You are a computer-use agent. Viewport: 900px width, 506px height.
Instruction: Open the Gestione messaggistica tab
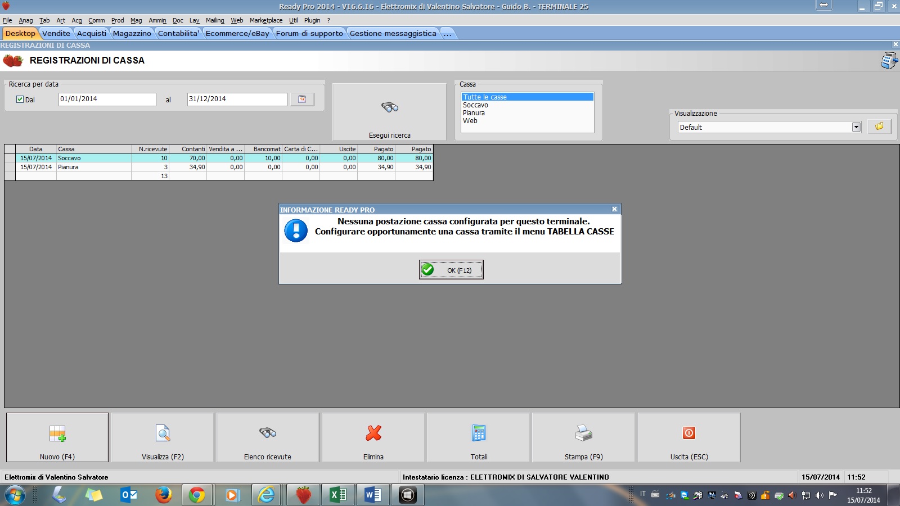tap(393, 33)
